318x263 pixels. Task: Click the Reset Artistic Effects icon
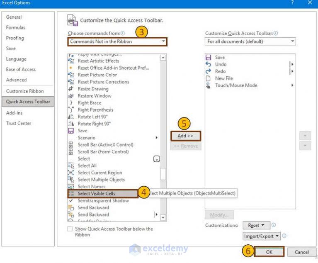[x=71, y=61]
